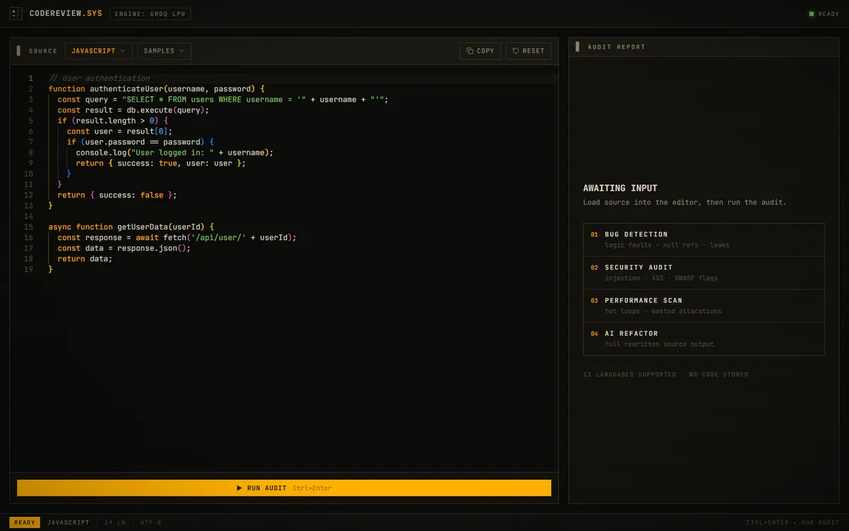
Task: Select the Performance Scan feature row
Action: [704, 306]
